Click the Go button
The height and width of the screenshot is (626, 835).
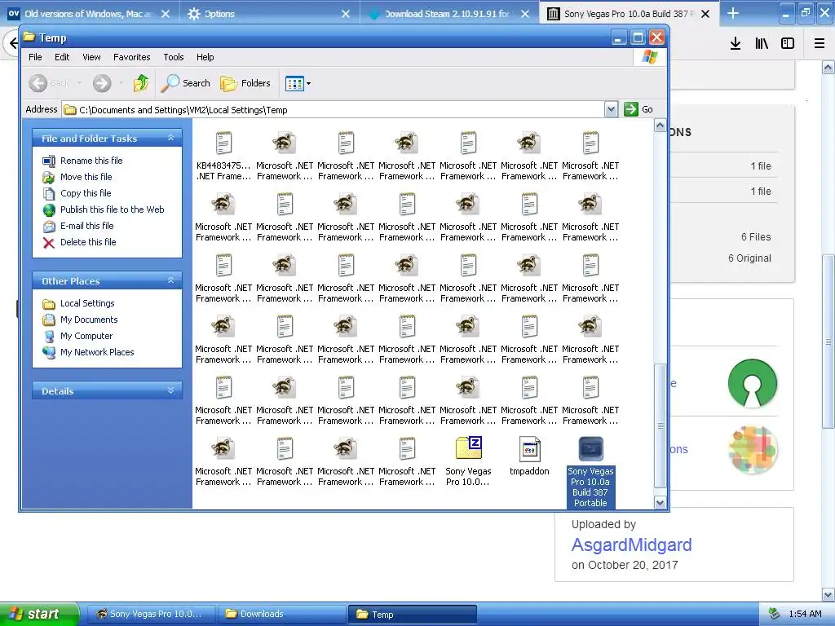[638, 109]
